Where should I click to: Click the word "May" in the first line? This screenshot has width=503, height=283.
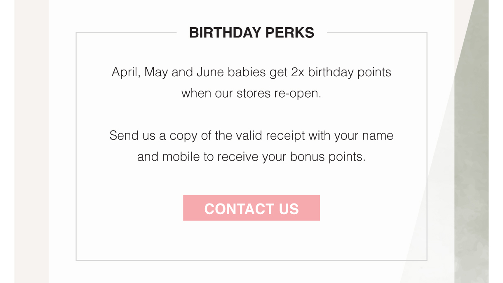click(x=156, y=73)
